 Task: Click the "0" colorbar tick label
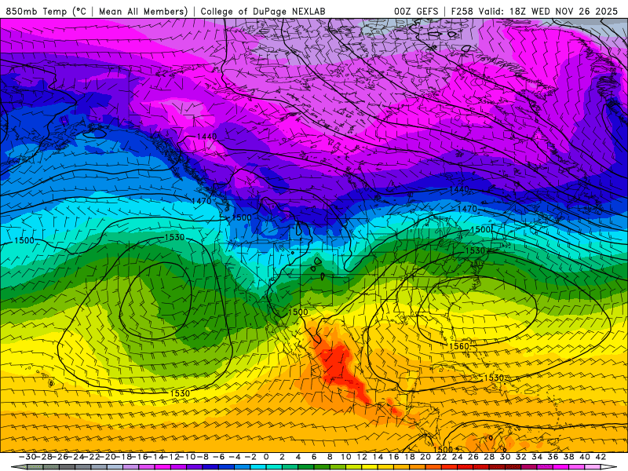click(266, 457)
